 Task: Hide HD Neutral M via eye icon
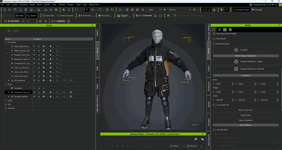(34, 80)
